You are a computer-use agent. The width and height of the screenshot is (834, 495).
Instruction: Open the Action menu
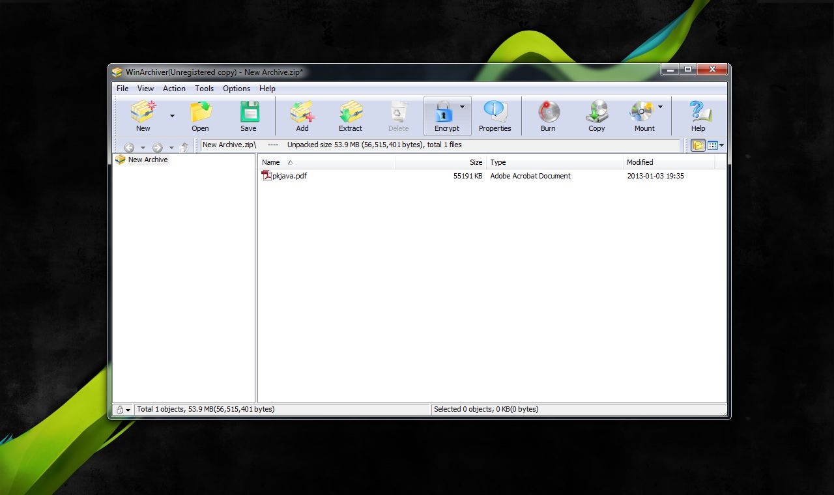174,89
